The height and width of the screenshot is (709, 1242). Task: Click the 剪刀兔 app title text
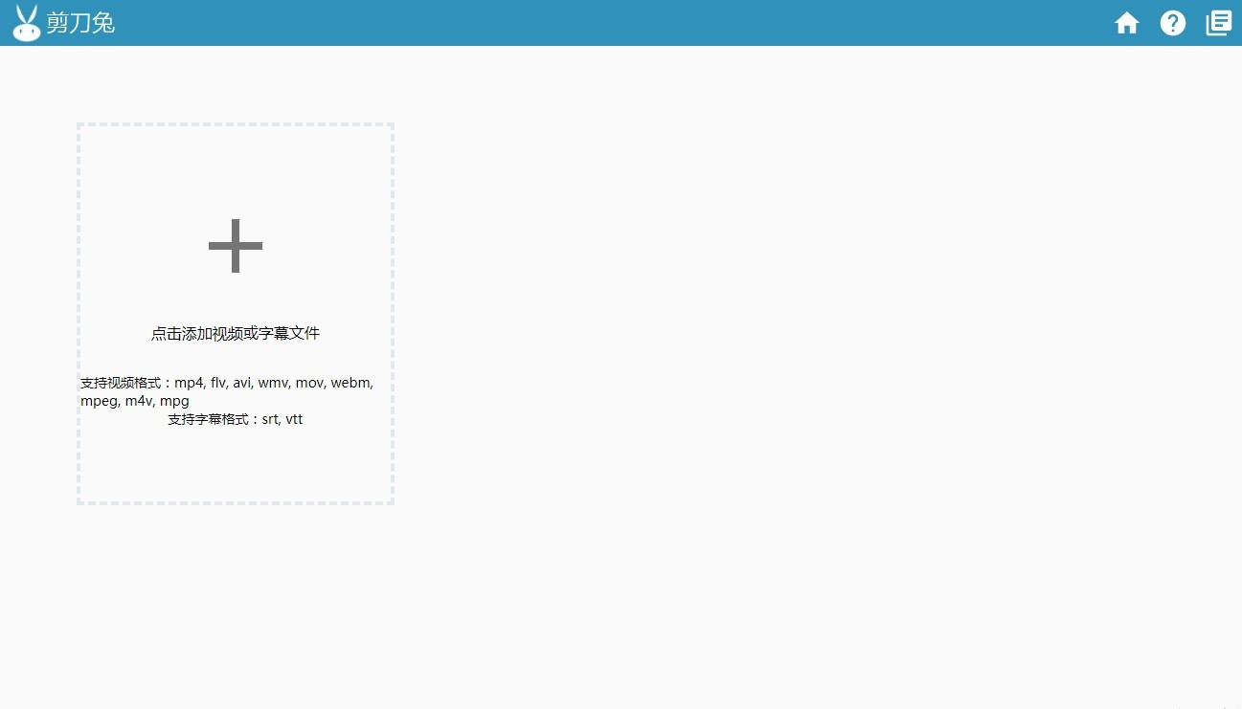80,23
